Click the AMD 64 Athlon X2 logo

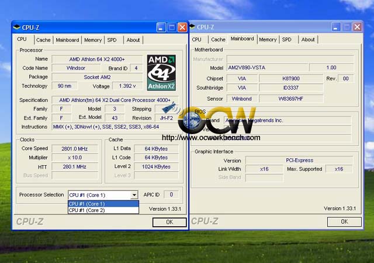pos(161,73)
